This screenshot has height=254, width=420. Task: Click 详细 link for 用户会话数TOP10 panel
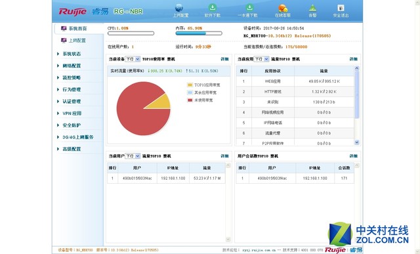(x=353, y=156)
